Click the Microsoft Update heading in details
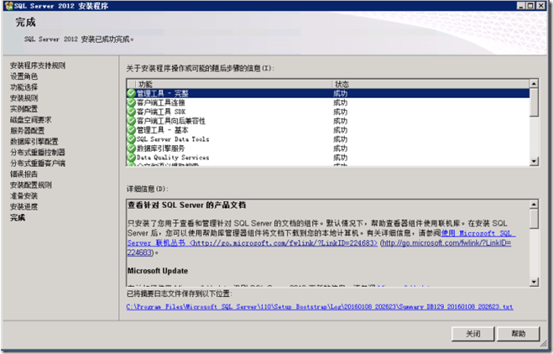553x354 pixels. point(157,271)
